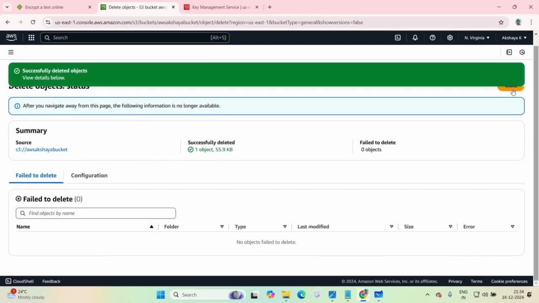Open the weather widget showing 24°C
539x303 pixels.
point(25,295)
